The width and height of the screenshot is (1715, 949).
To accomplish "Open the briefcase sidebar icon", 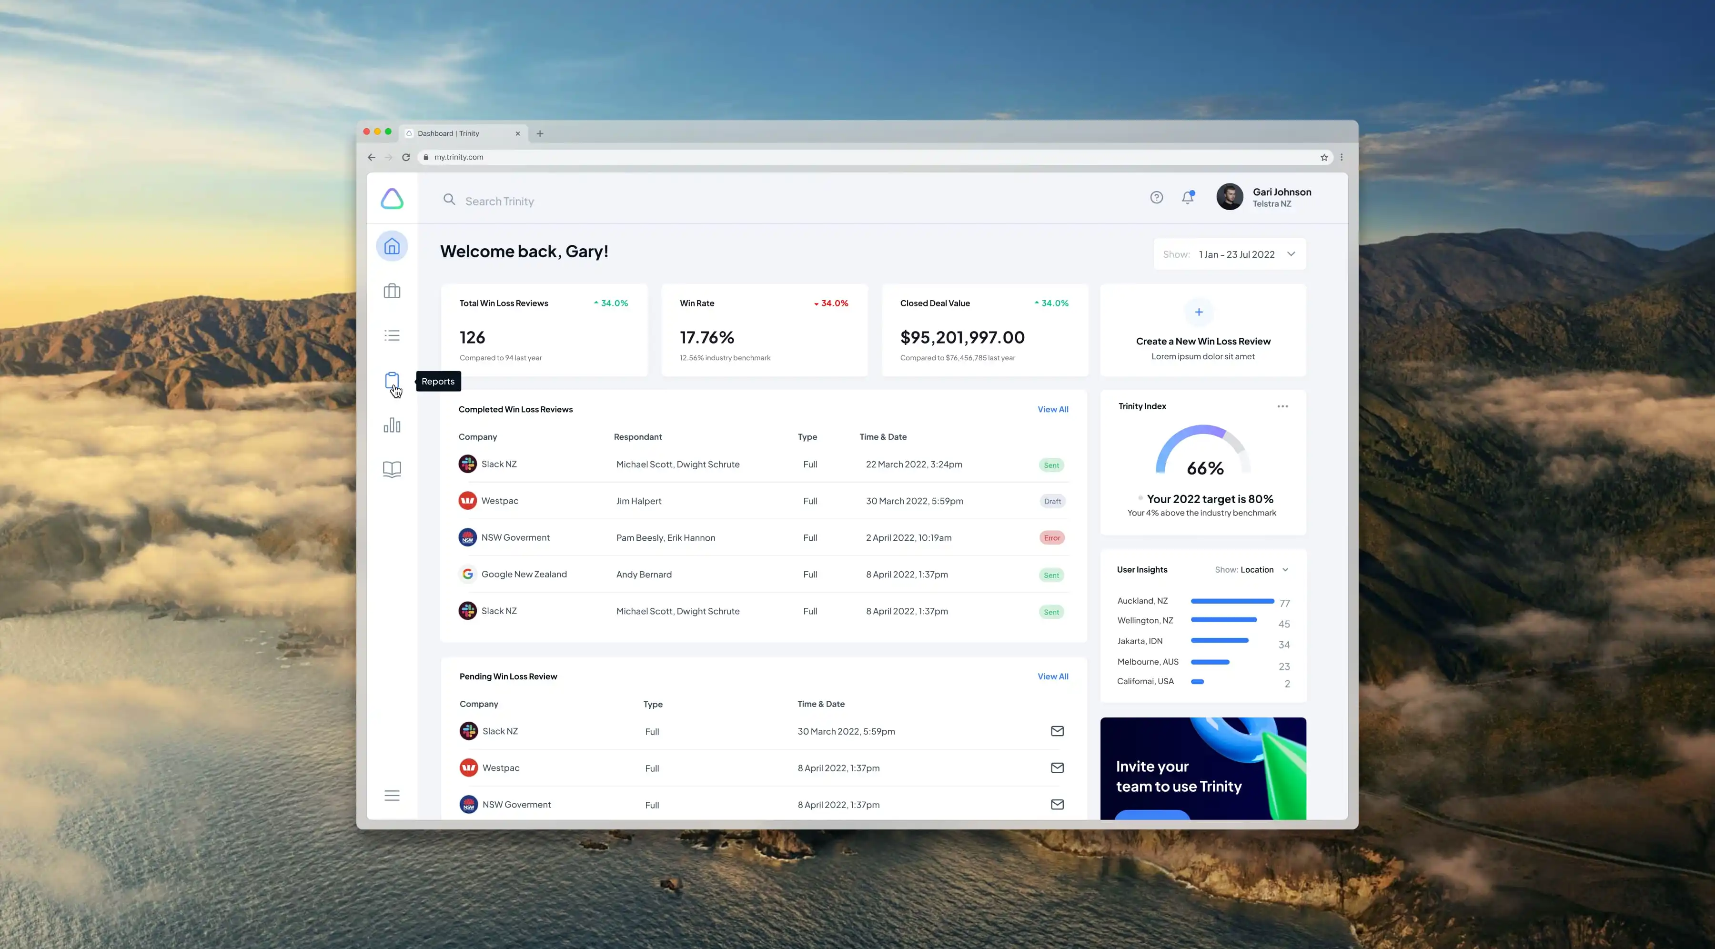I will pyautogui.click(x=392, y=291).
